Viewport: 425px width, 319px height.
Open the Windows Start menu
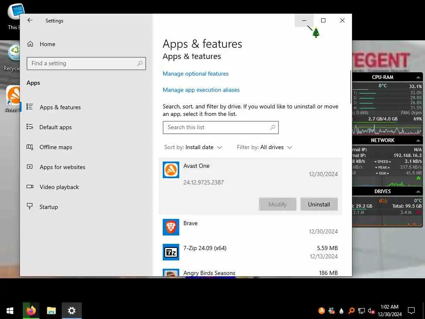[10, 311]
